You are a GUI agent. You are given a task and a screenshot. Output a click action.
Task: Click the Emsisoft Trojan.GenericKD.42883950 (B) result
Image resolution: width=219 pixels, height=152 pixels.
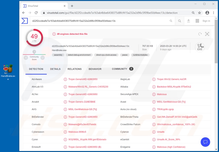[85, 147]
